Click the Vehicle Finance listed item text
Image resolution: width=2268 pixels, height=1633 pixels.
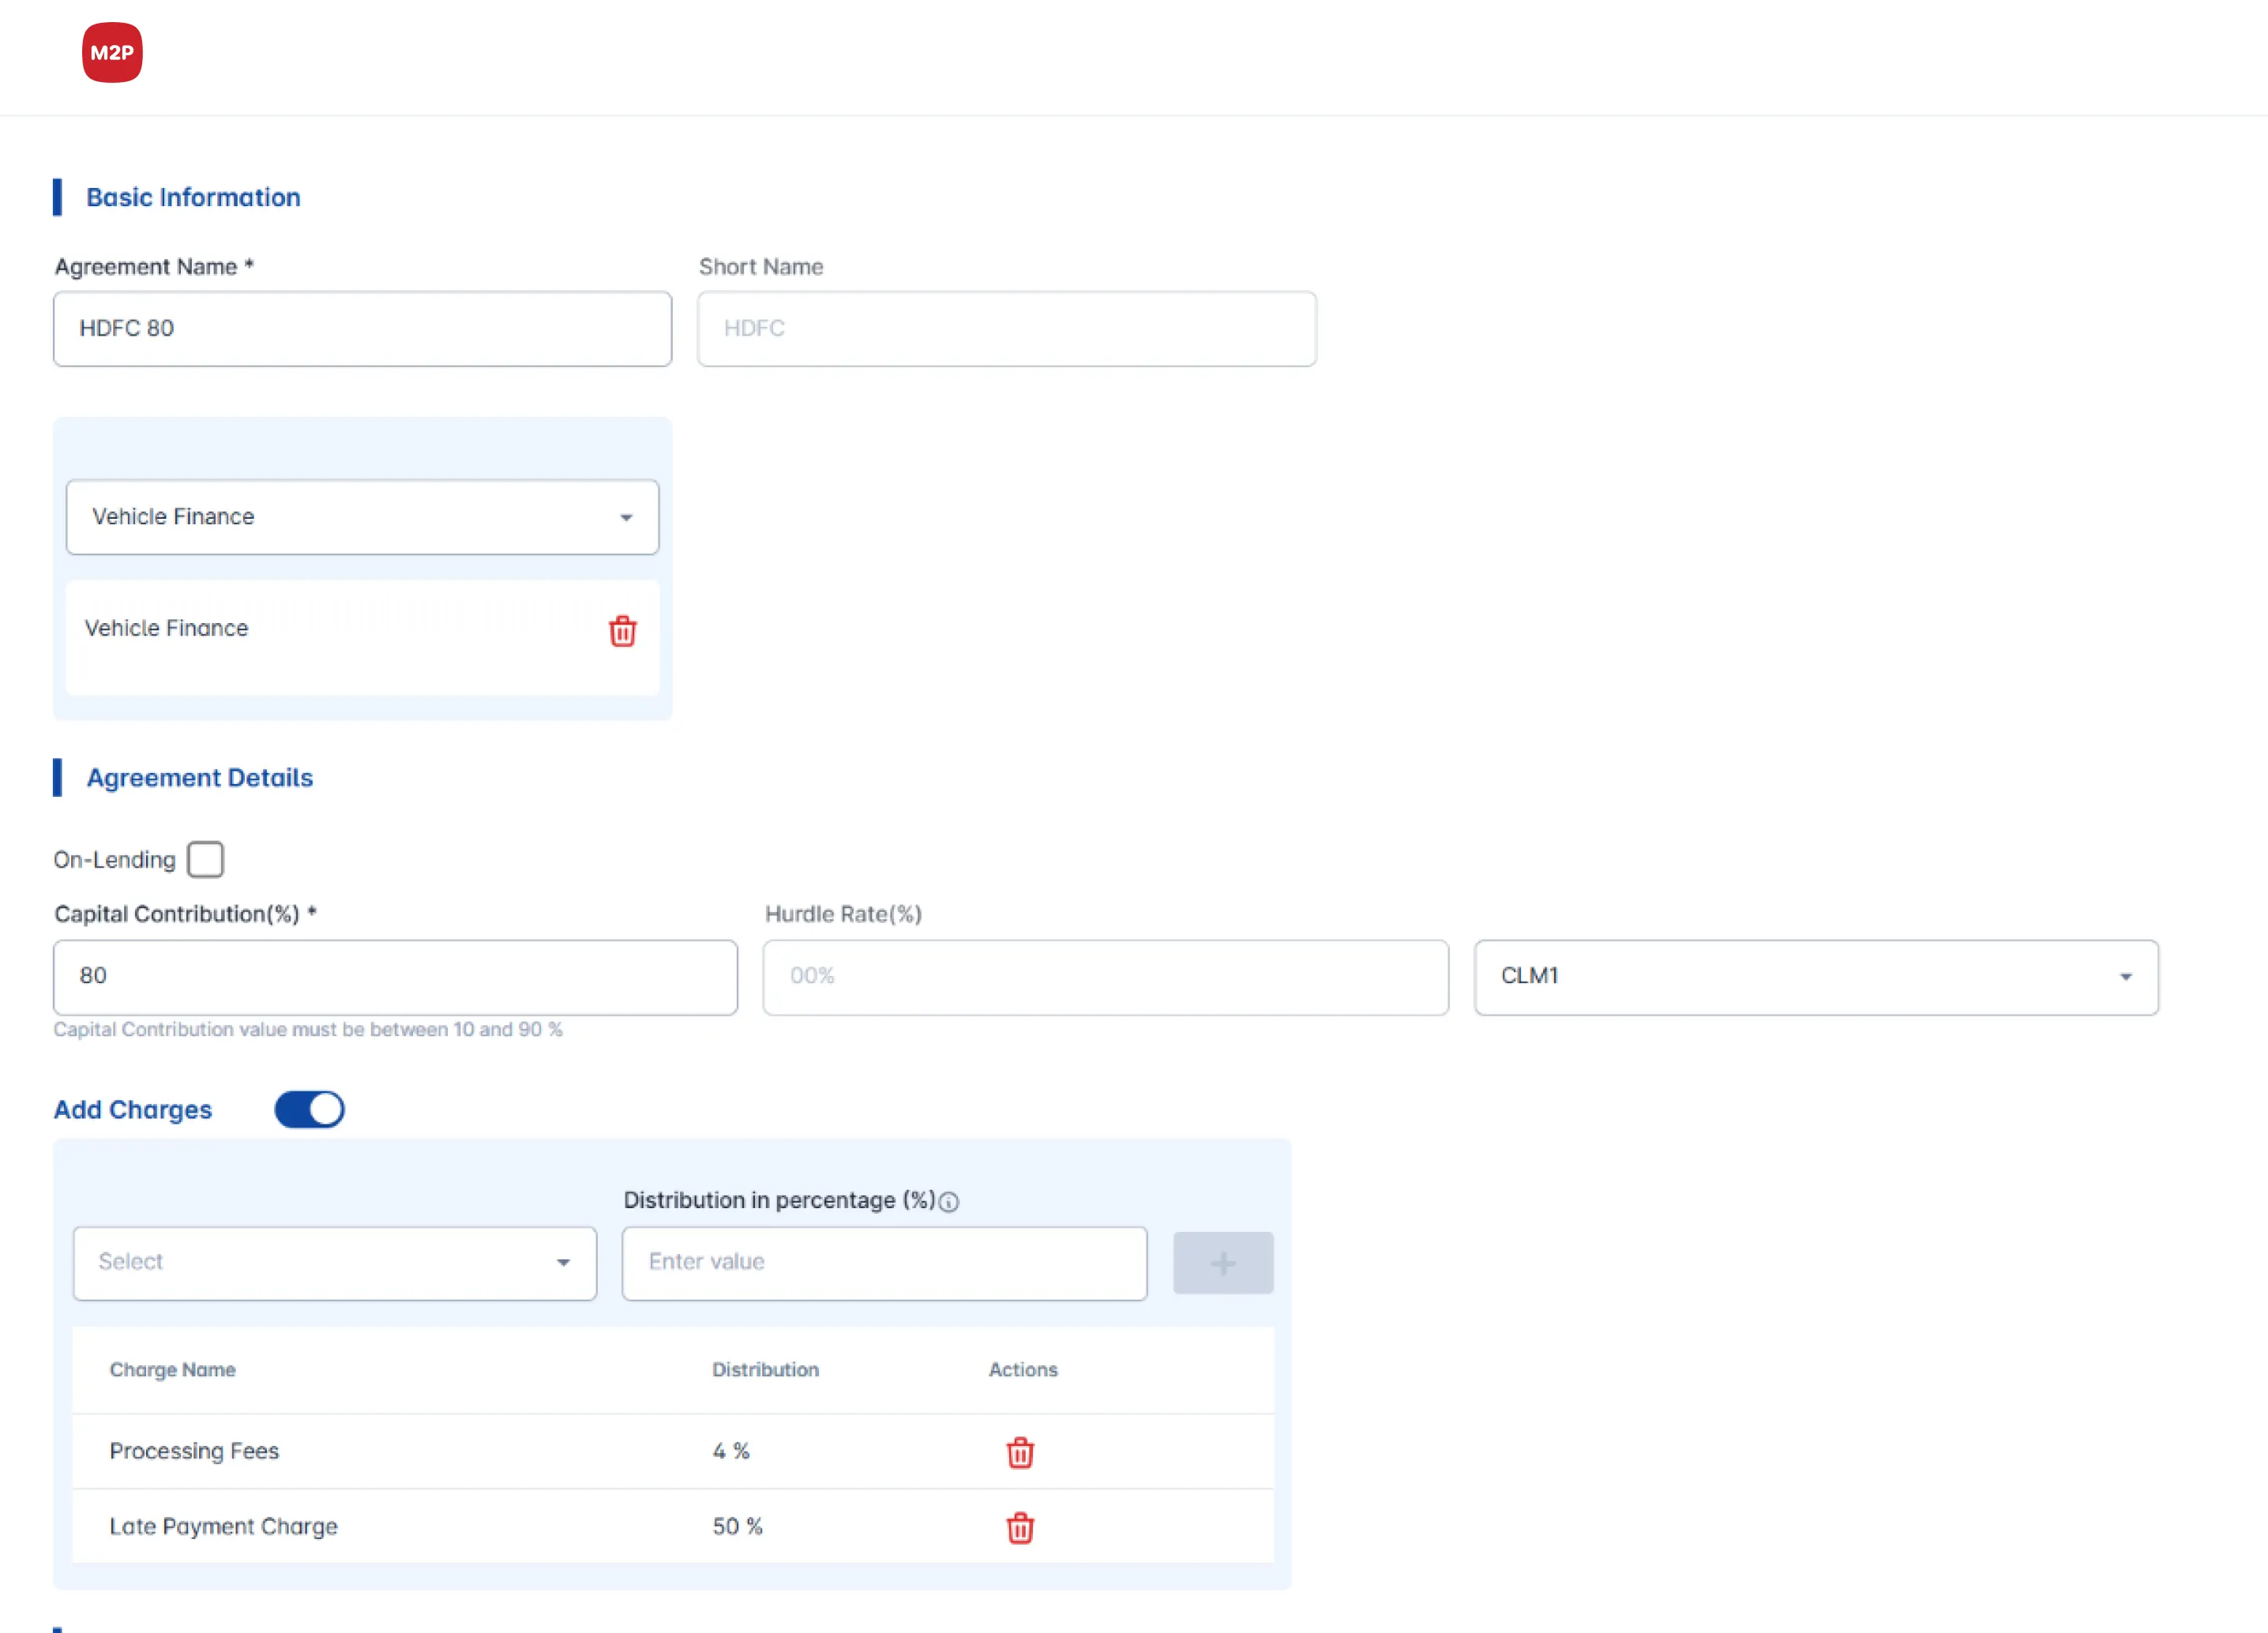coord(166,628)
